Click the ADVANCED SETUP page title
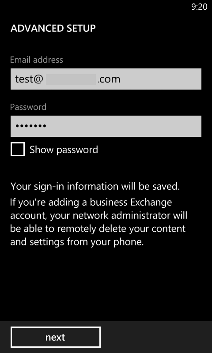The height and width of the screenshot is (353, 212). [53, 29]
